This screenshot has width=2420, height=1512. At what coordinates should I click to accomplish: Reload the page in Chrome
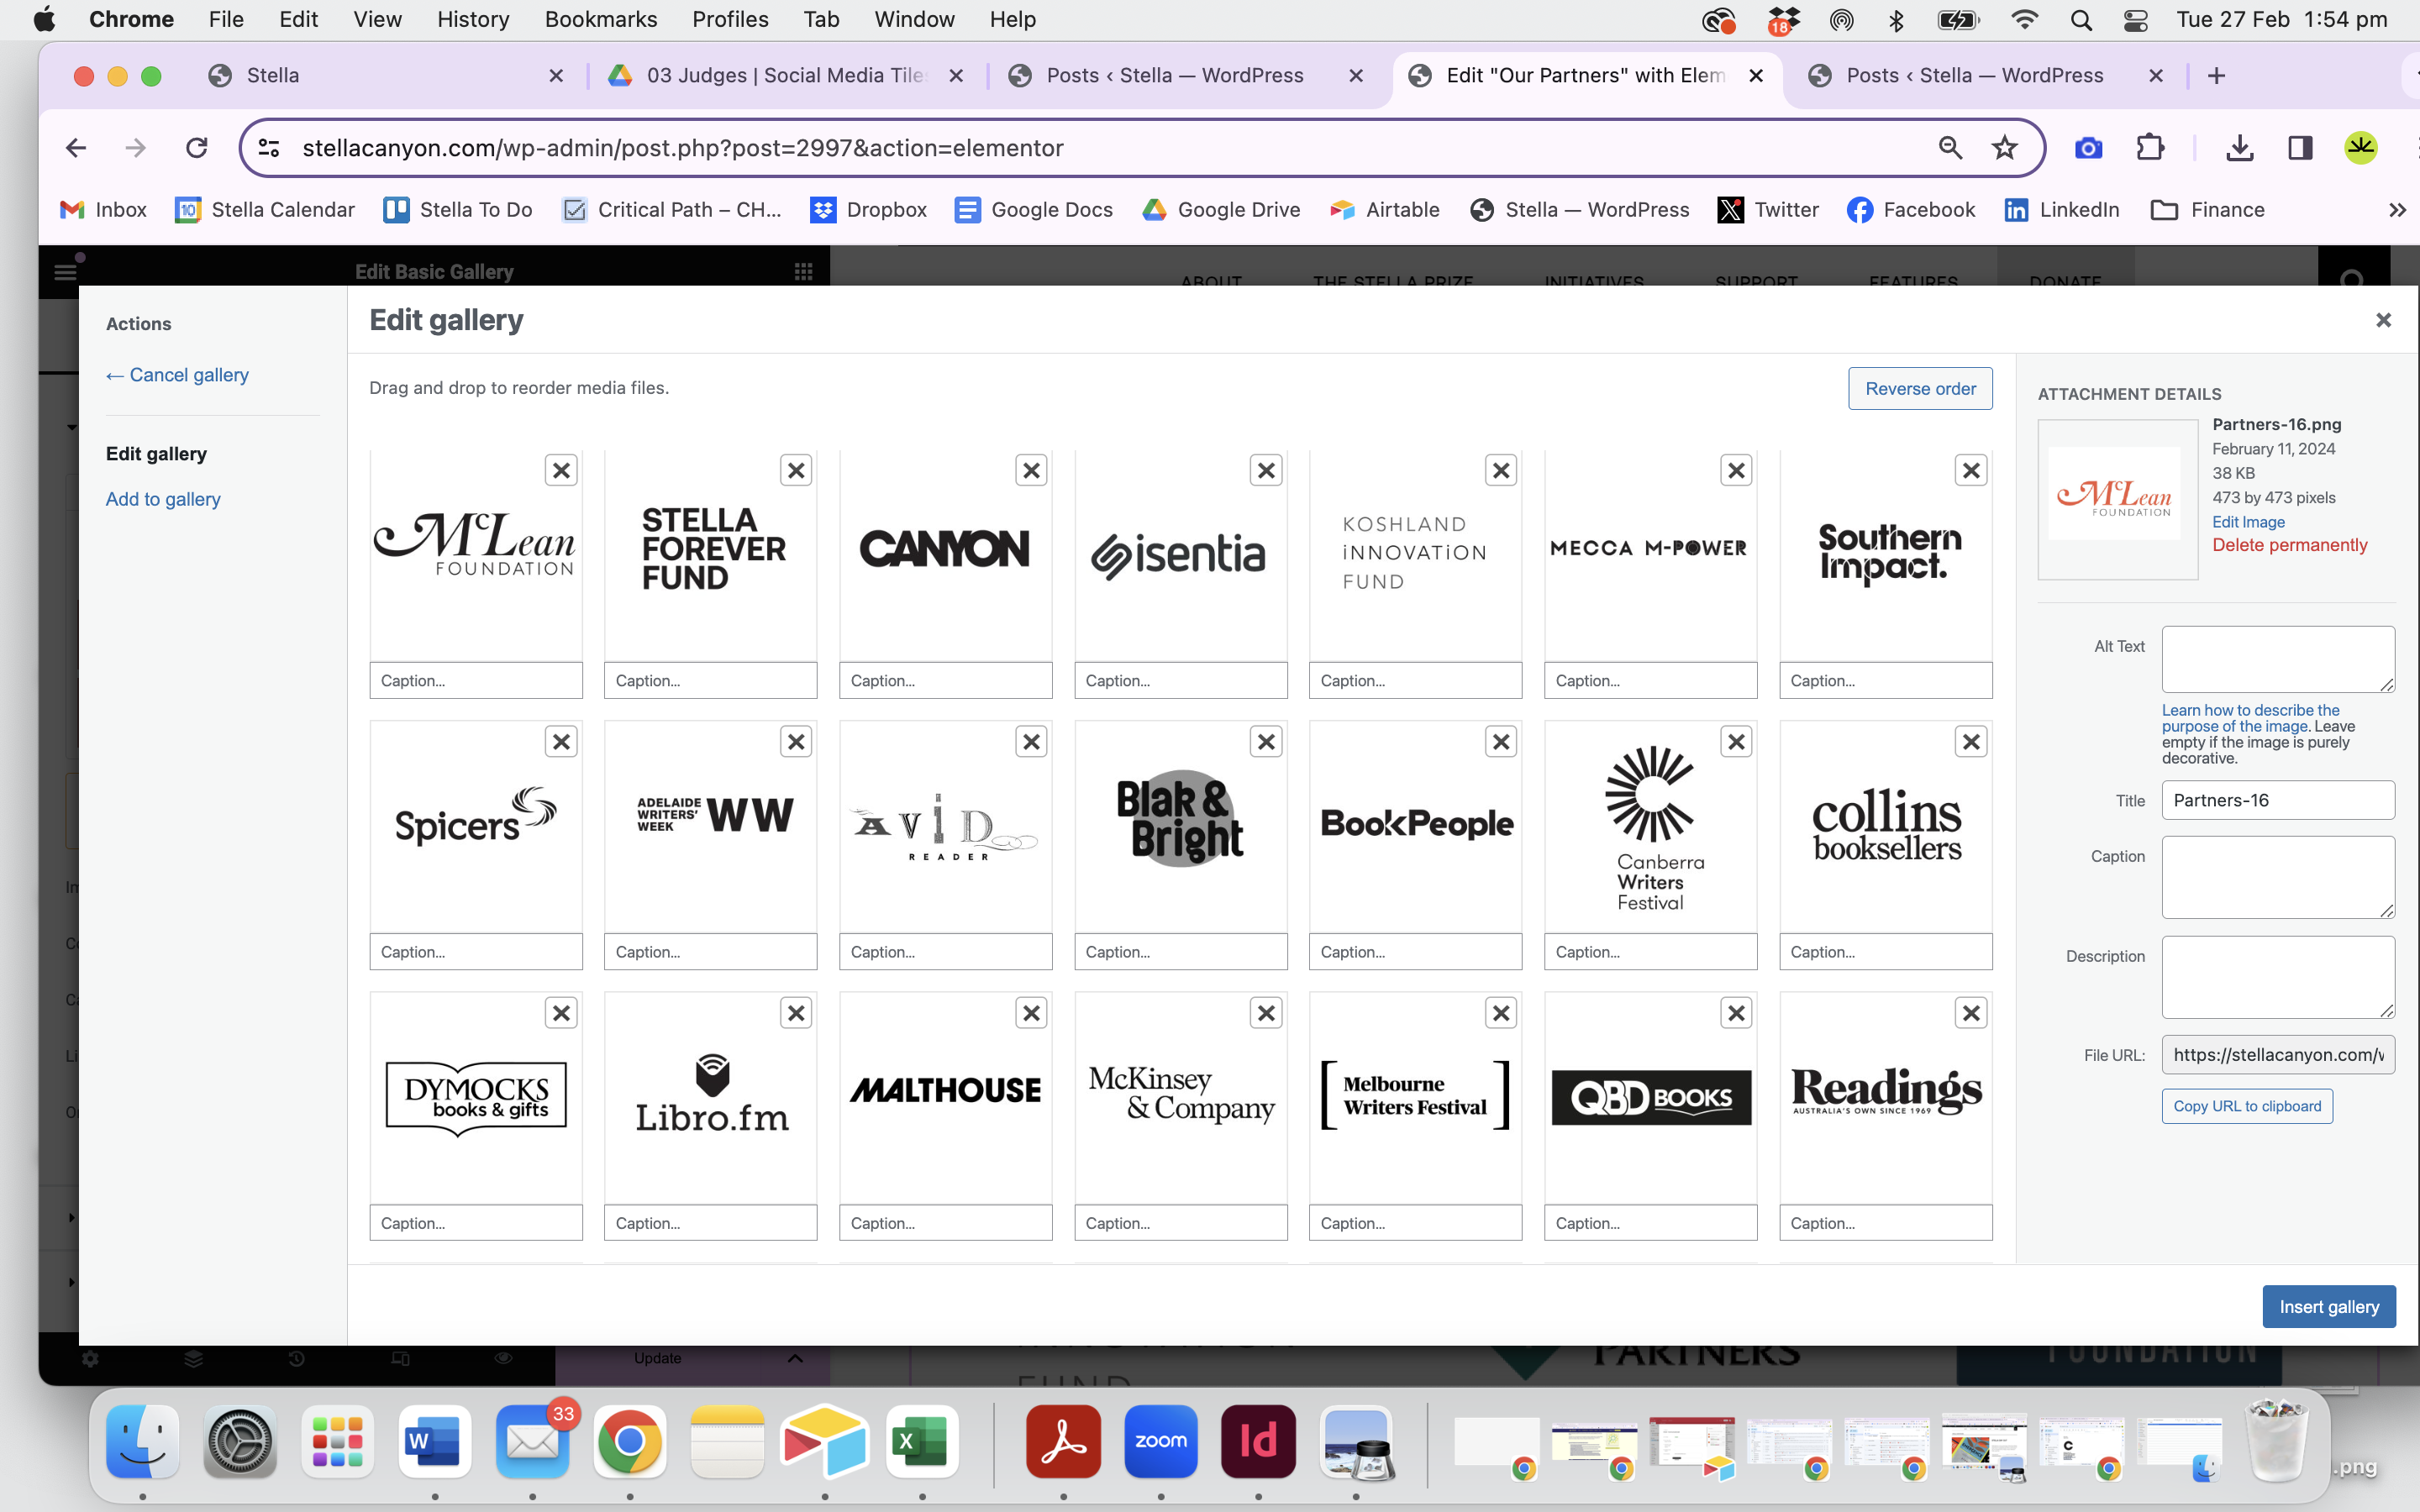[x=197, y=148]
